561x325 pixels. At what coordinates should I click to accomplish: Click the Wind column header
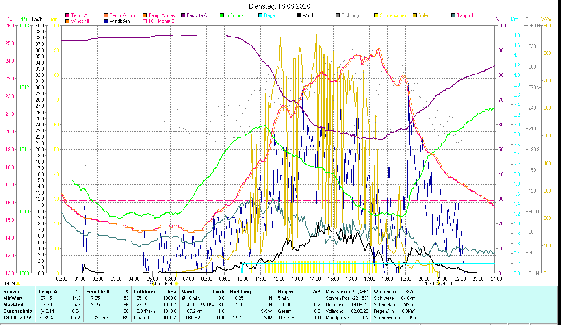[188, 291]
